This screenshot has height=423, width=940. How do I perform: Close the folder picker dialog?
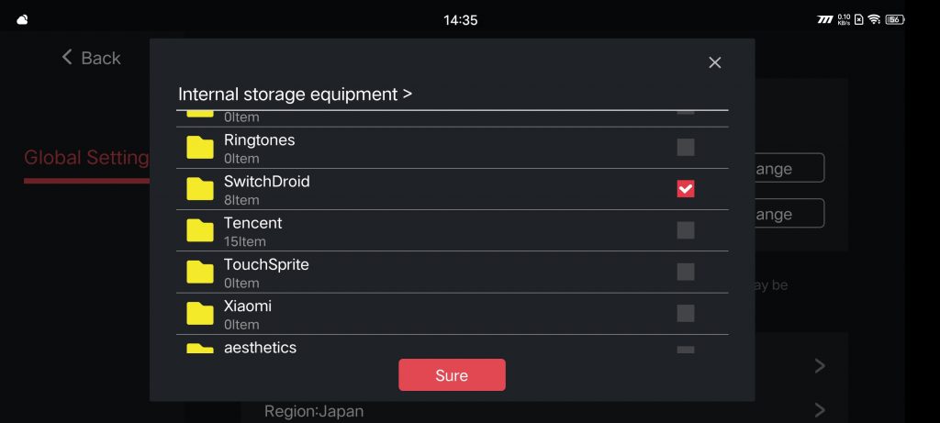pos(714,62)
